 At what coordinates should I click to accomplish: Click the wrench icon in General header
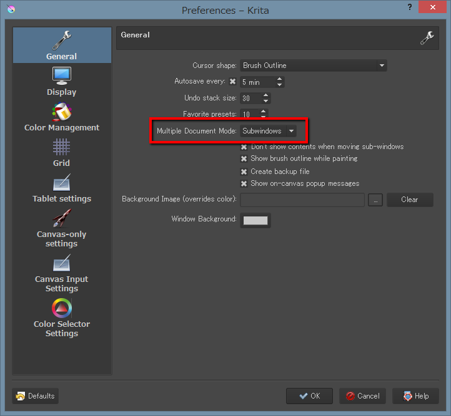click(427, 38)
